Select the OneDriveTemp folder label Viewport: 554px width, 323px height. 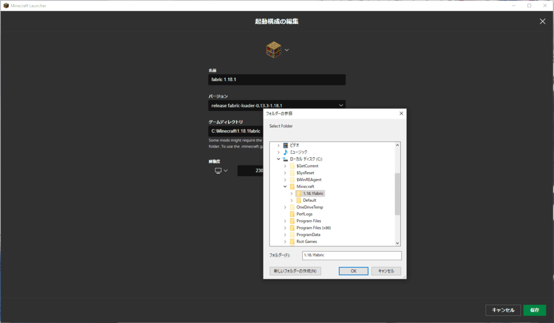pos(310,207)
